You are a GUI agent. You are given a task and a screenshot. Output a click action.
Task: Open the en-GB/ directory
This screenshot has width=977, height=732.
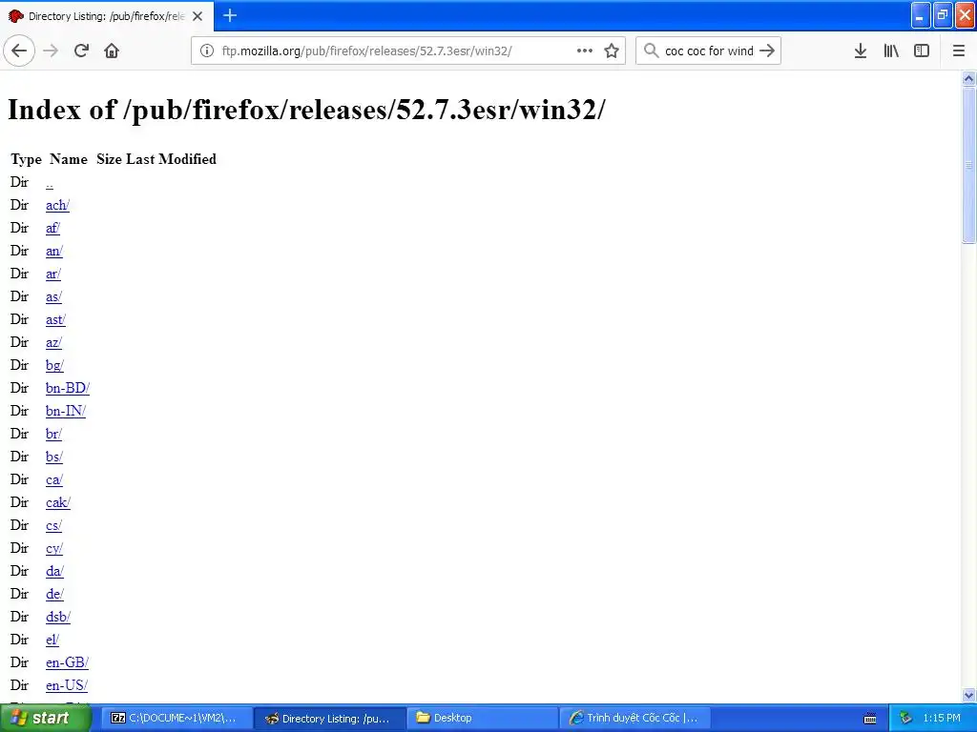coord(68,663)
